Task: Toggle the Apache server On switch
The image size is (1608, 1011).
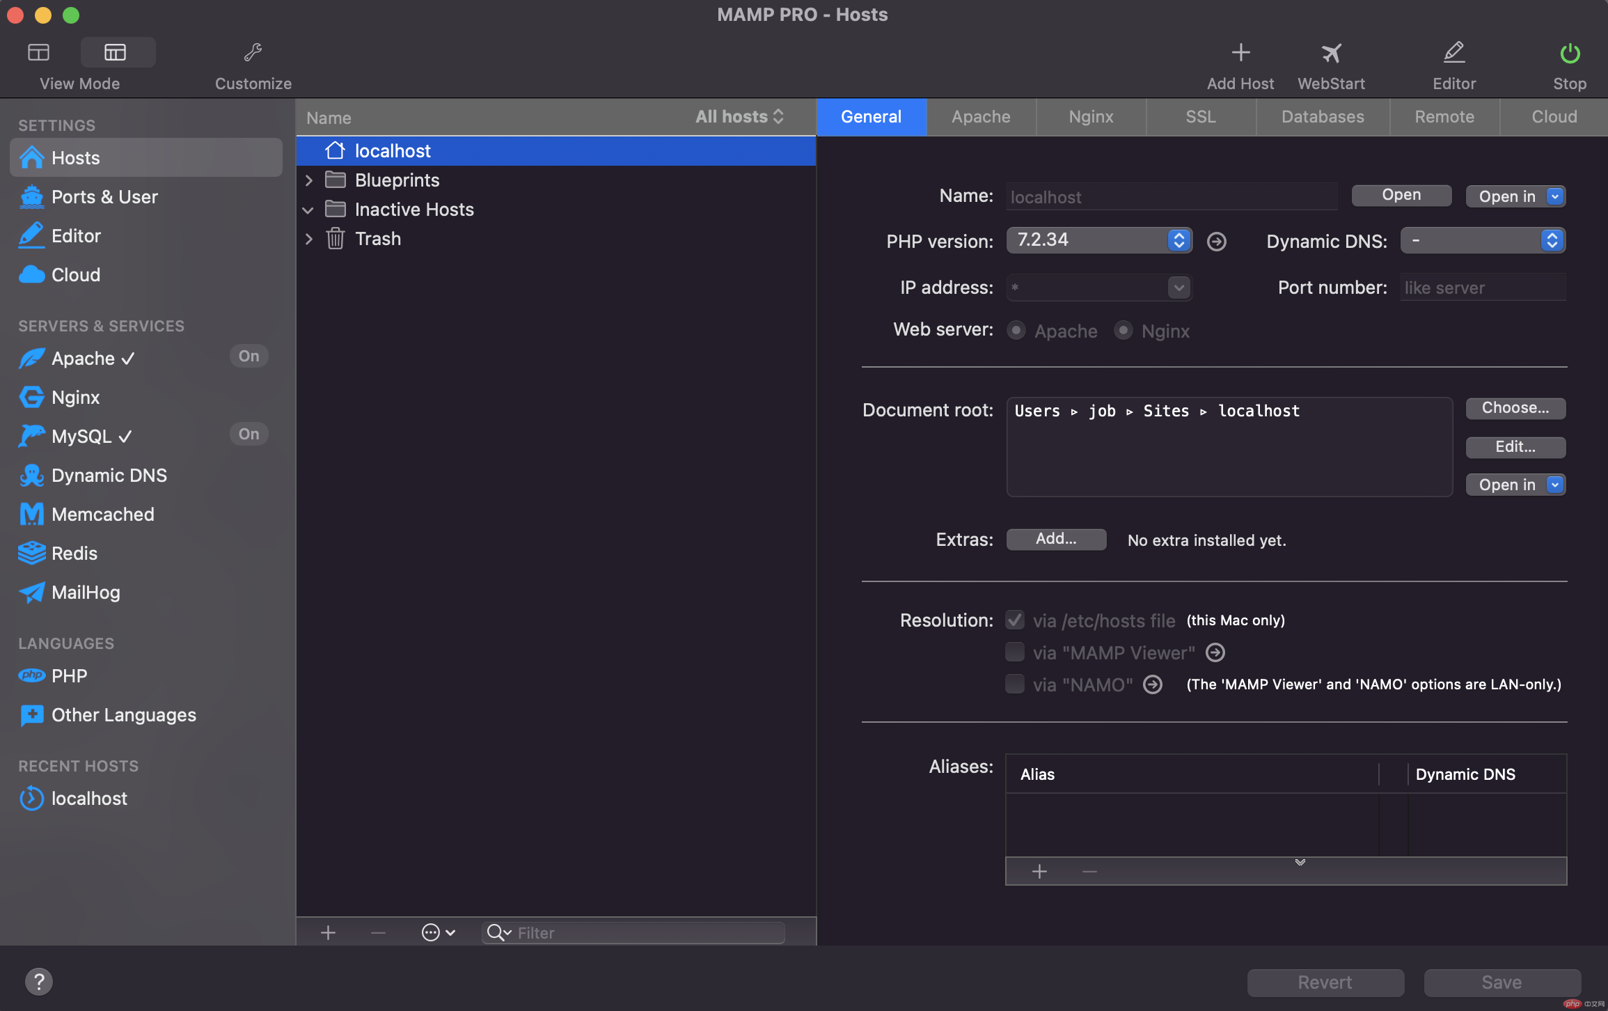Action: point(249,356)
